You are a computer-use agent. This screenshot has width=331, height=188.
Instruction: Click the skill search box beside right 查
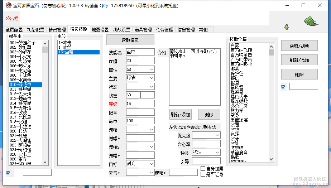[303, 86]
